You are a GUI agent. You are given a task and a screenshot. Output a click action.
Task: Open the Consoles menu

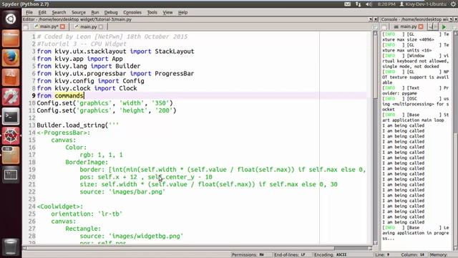point(132,12)
